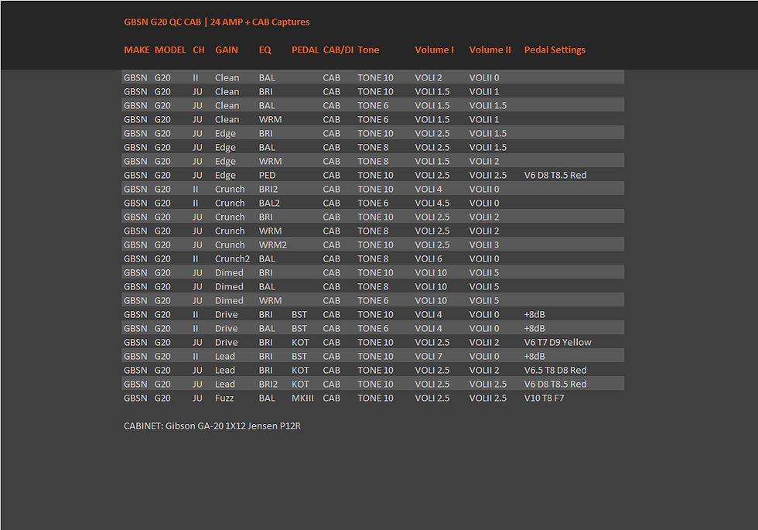Click the GAIN column header

(226, 50)
